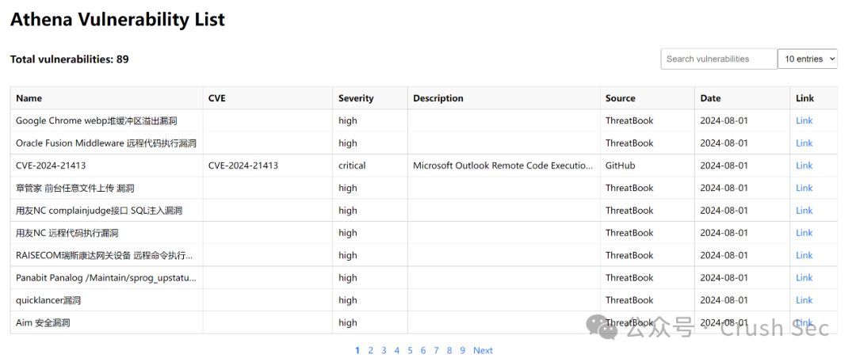Open Link for RAISECOM瑞斯康达 row
Viewport: 856px width, 362px height.
[x=804, y=255]
